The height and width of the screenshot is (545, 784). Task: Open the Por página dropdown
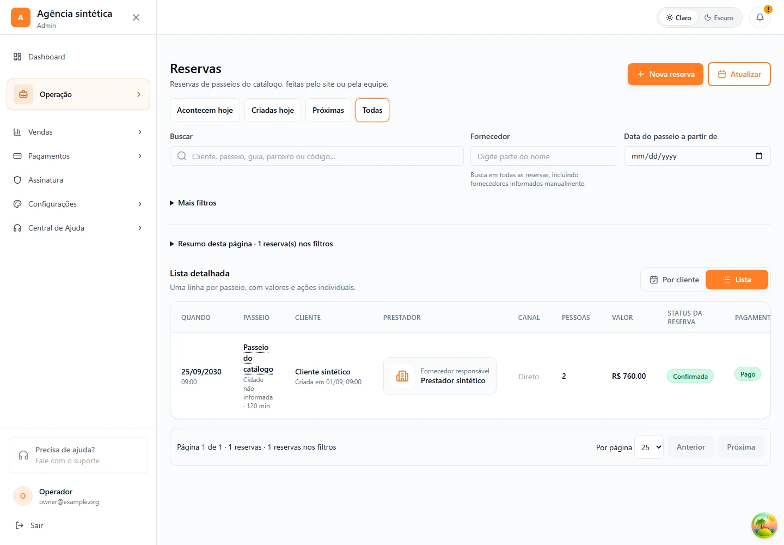coord(649,447)
